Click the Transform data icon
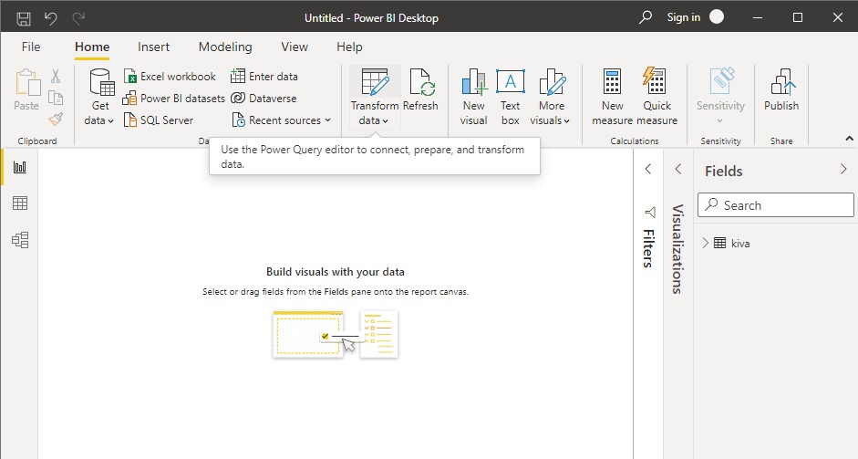 (375, 83)
